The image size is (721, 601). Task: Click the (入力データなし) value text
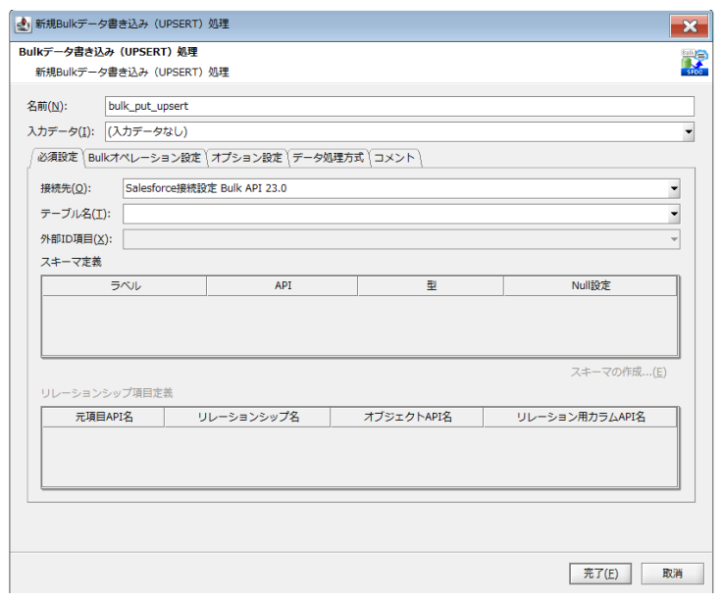click(147, 132)
